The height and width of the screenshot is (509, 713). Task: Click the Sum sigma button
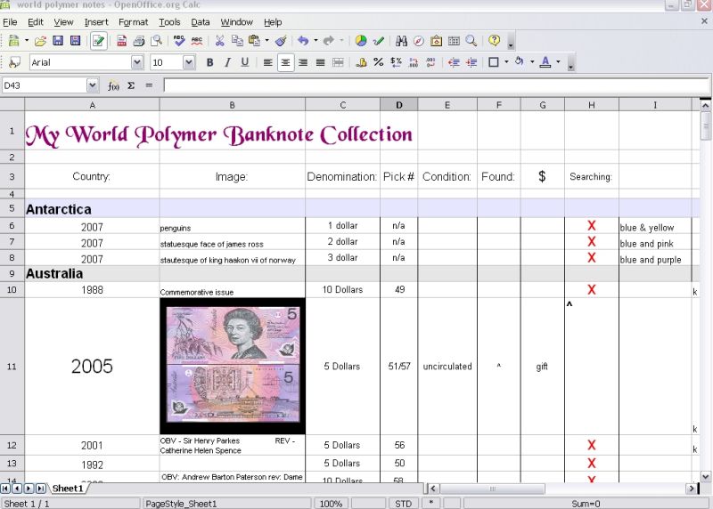pyautogui.click(x=131, y=85)
